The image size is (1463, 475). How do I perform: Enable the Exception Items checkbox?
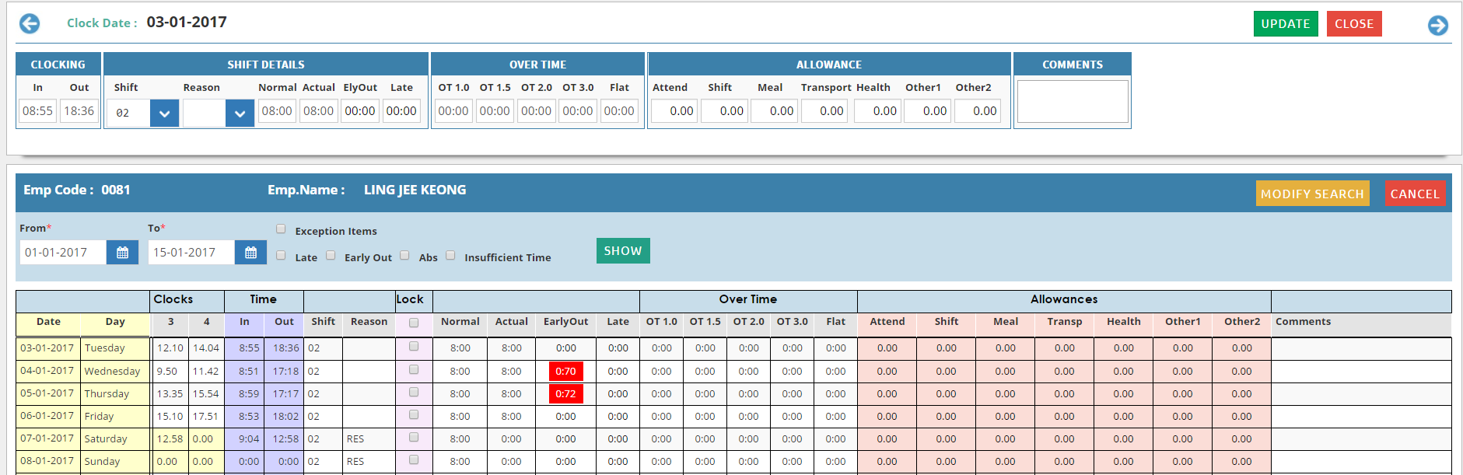tap(281, 229)
